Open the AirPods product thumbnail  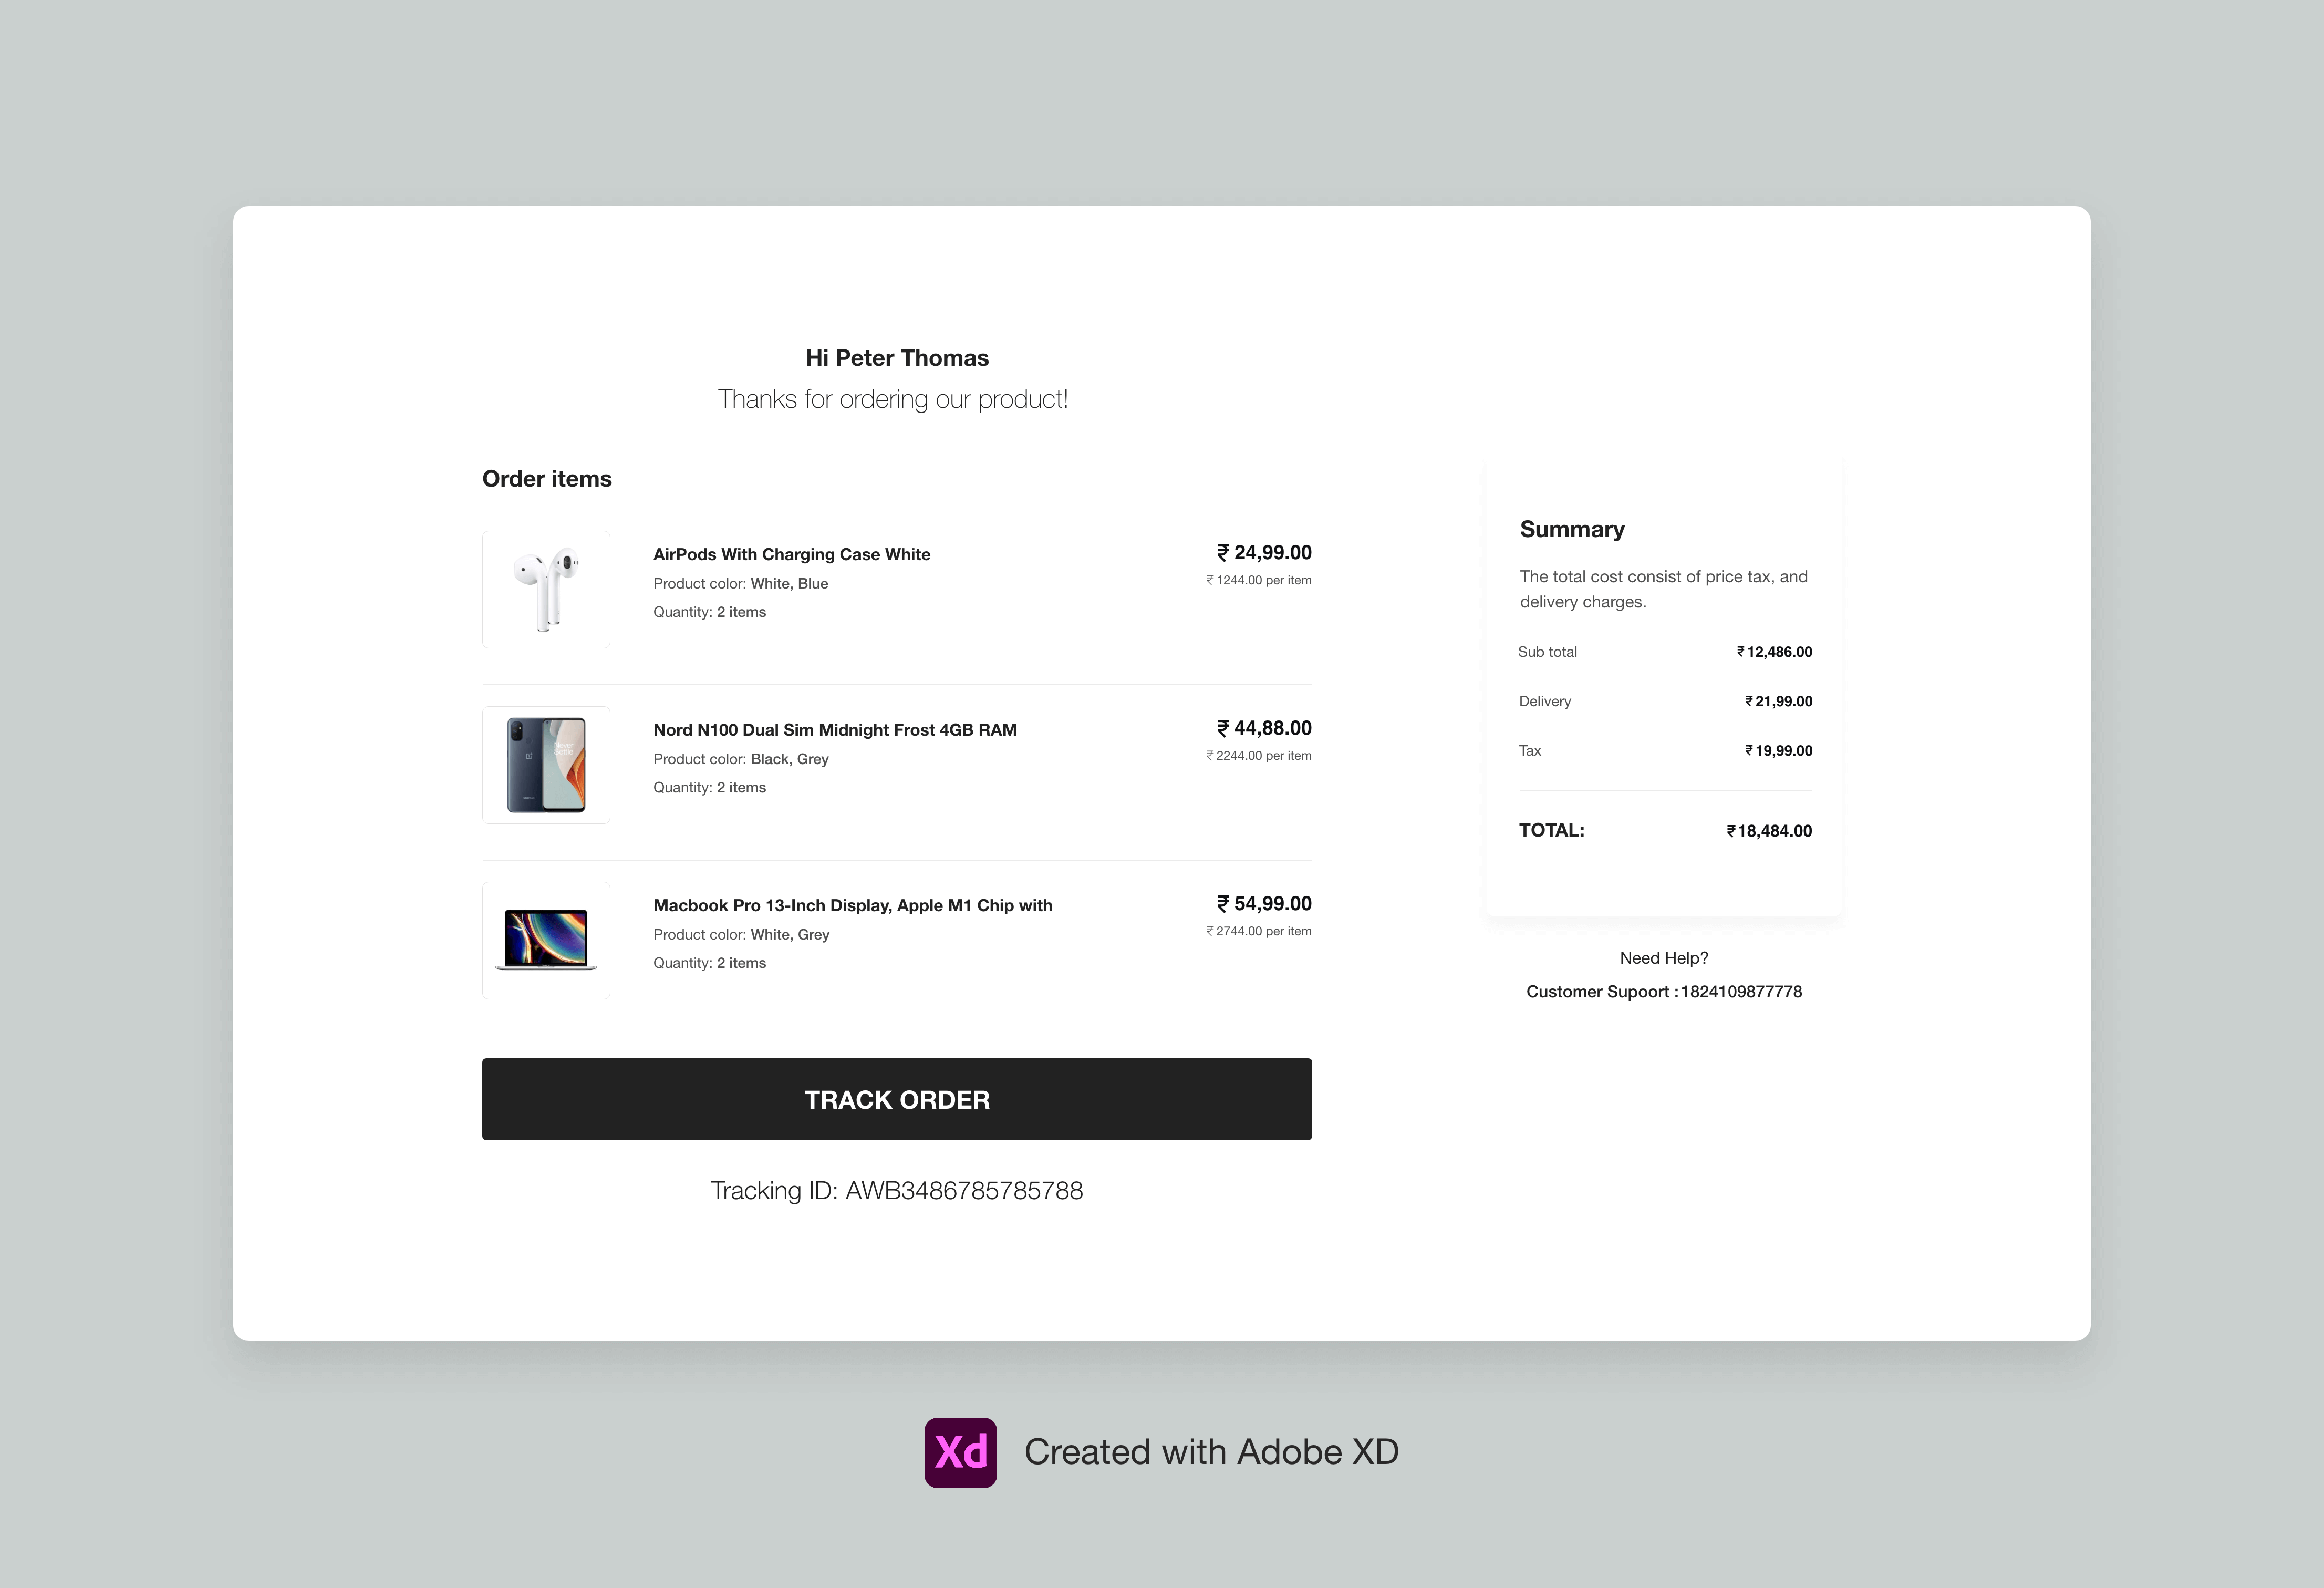coord(546,590)
